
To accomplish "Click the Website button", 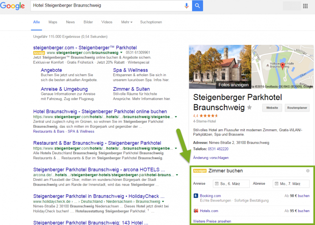I will click(x=272, y=108).
